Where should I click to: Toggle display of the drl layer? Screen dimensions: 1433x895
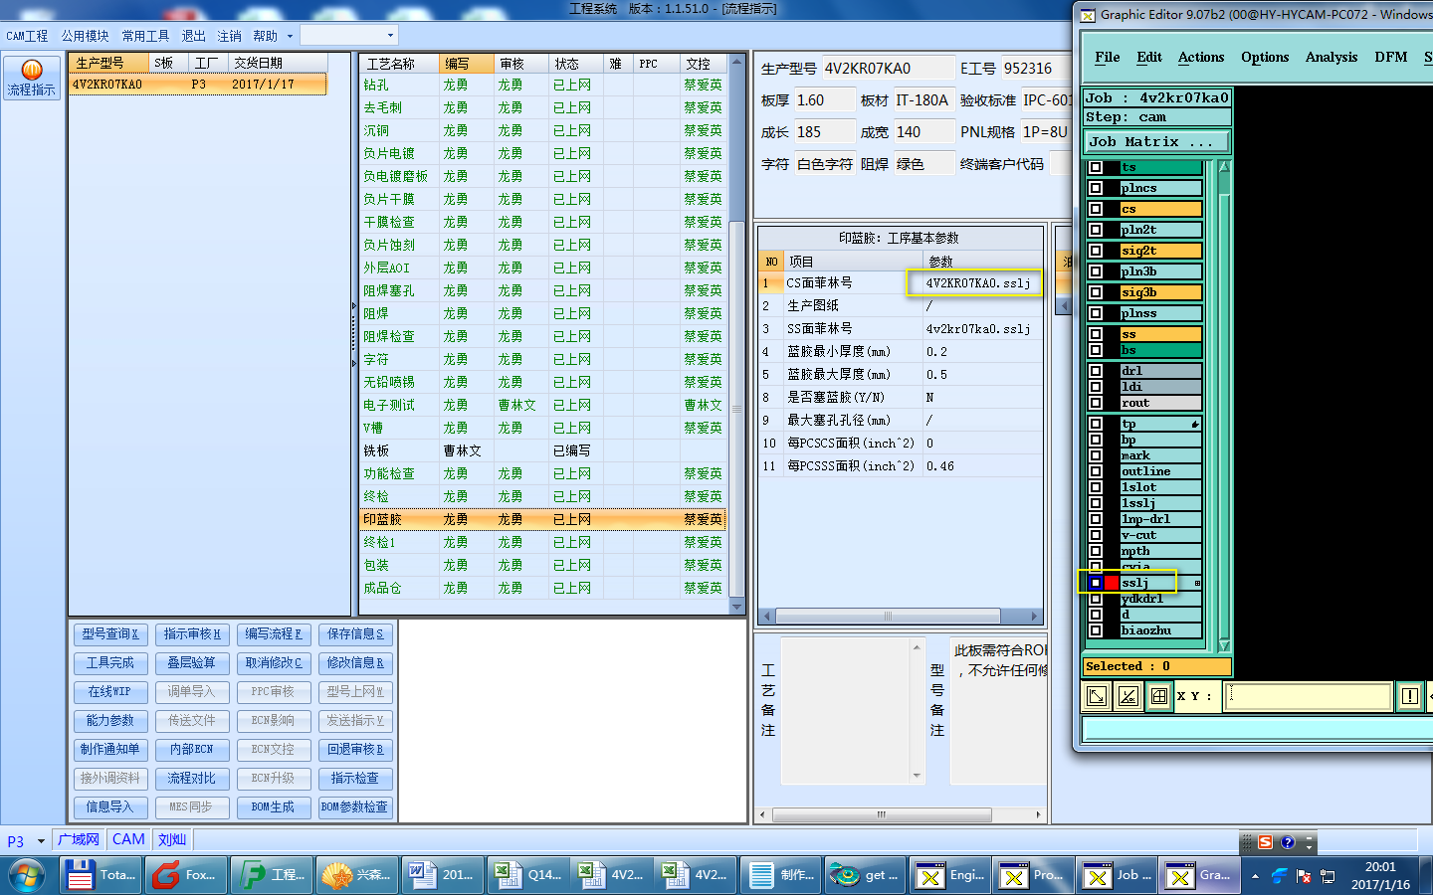[1096, 371]
